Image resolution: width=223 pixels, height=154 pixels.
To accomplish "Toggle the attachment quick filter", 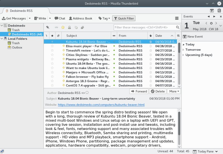I will 82,27.
